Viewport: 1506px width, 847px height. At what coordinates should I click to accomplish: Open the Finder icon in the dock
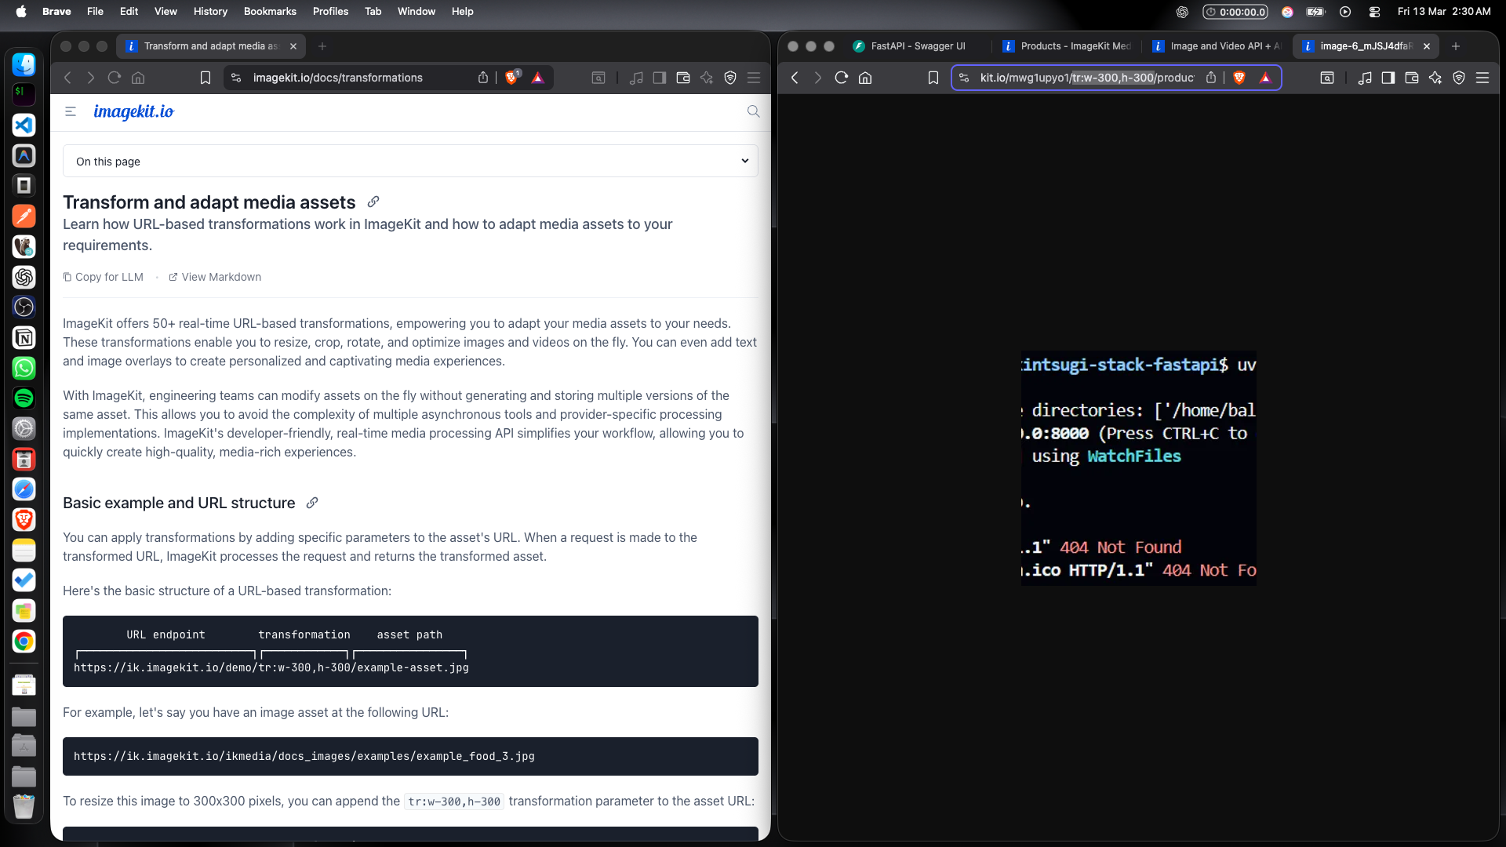pos(24,64)
